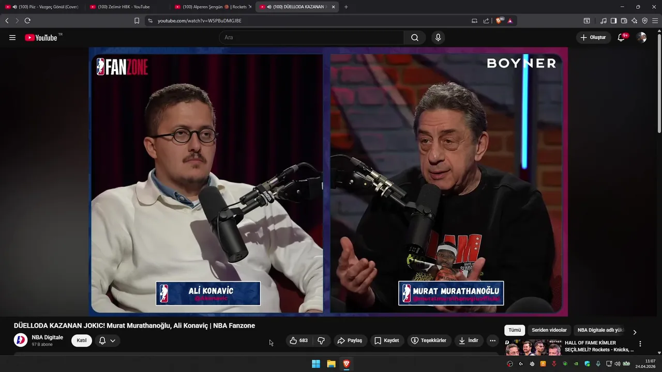Focus the Ara search field
662x372 pixels.
click(x=311, y=37)
